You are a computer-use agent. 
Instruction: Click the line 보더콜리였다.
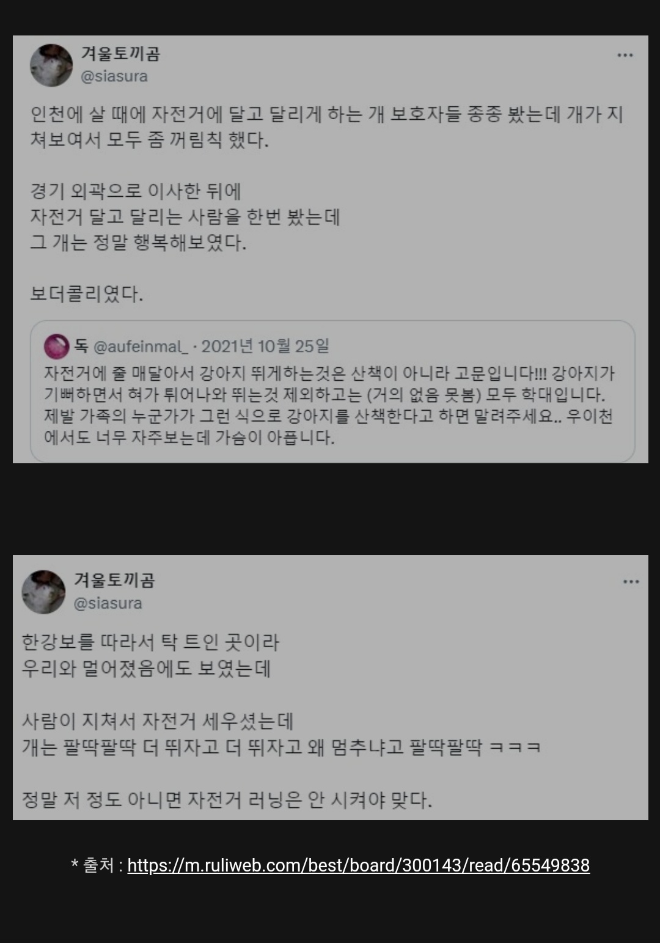pyautogui.click(x=86, y=294)
